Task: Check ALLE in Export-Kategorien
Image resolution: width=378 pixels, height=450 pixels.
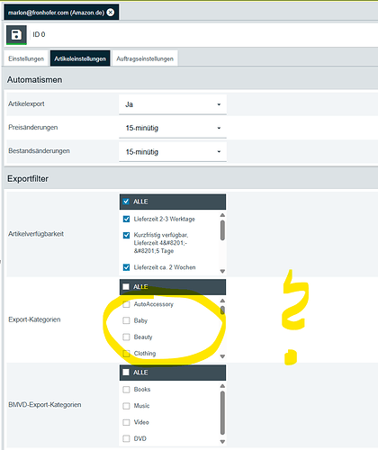Action: [x=126, y=287]
